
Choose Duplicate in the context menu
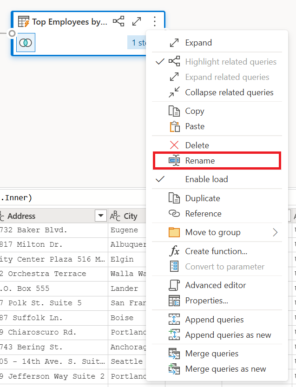pyautogui.click(x=217, y=198)
